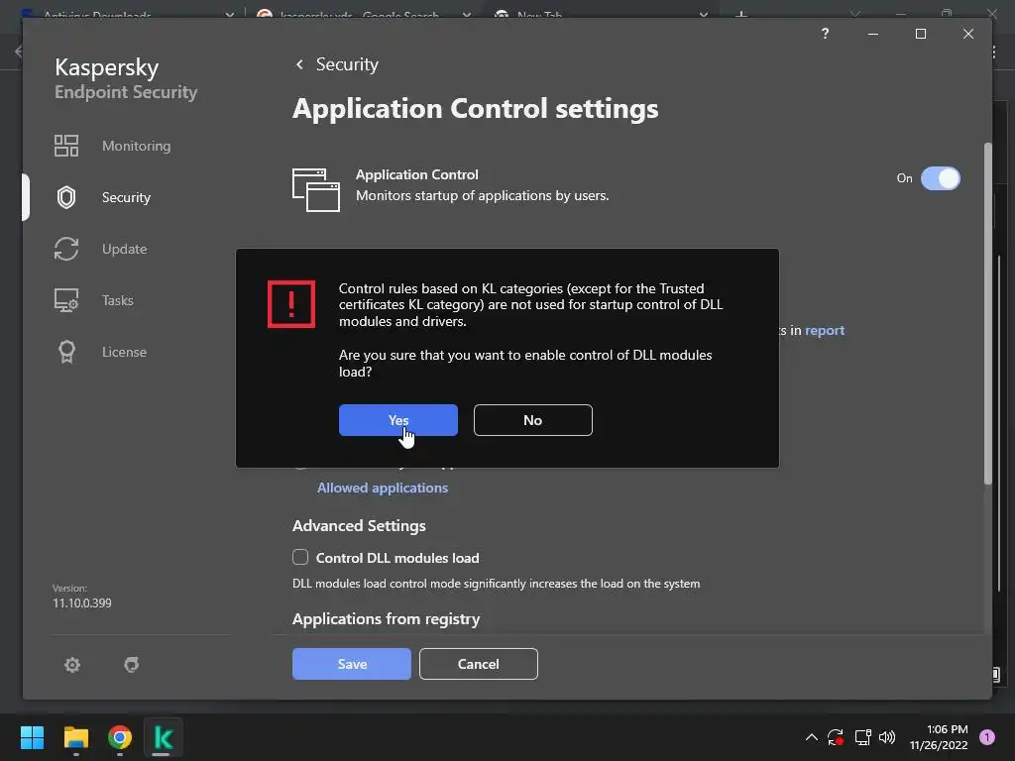
Task: Check Control DLL modules load
Action: pyautogui.click(x=300, y=557)
